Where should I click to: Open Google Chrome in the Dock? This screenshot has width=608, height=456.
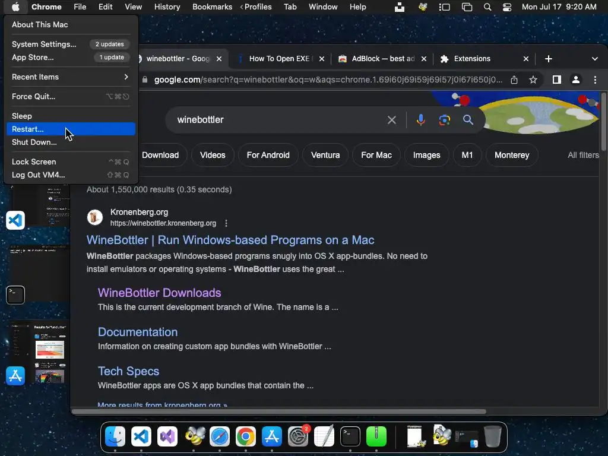coord(245,436)
